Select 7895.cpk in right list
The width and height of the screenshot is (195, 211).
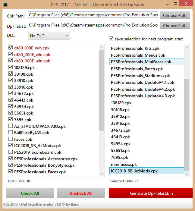pyautogui.click(x=147, y=157)
